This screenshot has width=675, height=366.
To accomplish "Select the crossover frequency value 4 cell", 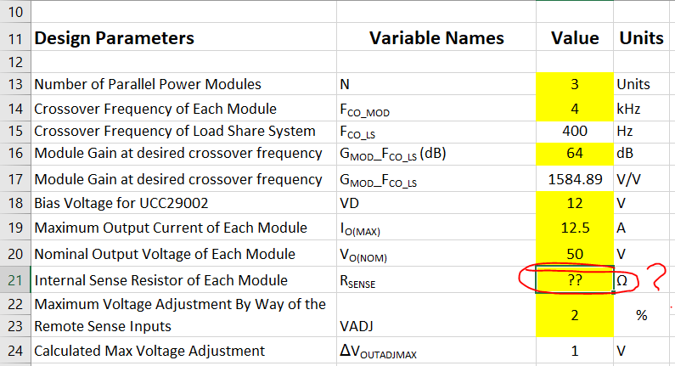I will tap(574, 109).
